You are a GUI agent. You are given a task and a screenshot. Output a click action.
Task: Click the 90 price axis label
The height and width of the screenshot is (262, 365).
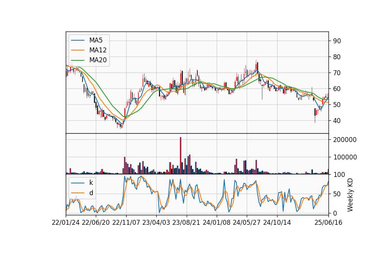tap(337, 41)
